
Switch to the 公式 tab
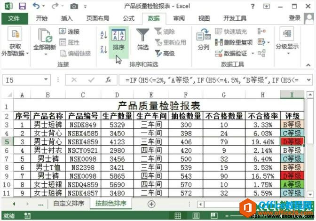[129, 18]
